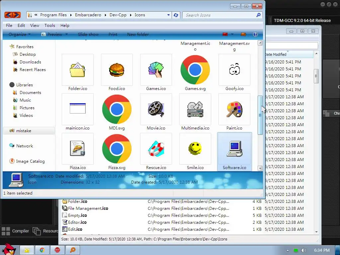
Task: Open address bar history dropdown
Action: 168,15
